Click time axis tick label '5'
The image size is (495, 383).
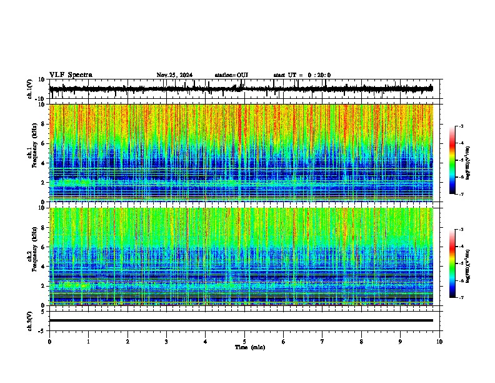[x=244, y=342]
